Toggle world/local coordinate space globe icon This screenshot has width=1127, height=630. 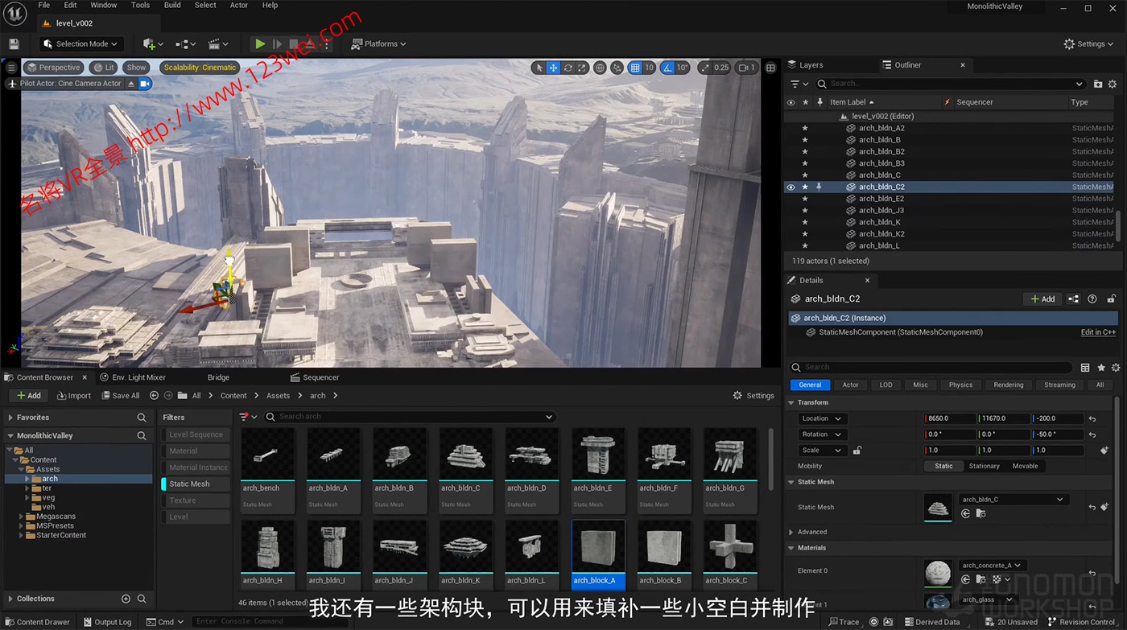(600, 68)
